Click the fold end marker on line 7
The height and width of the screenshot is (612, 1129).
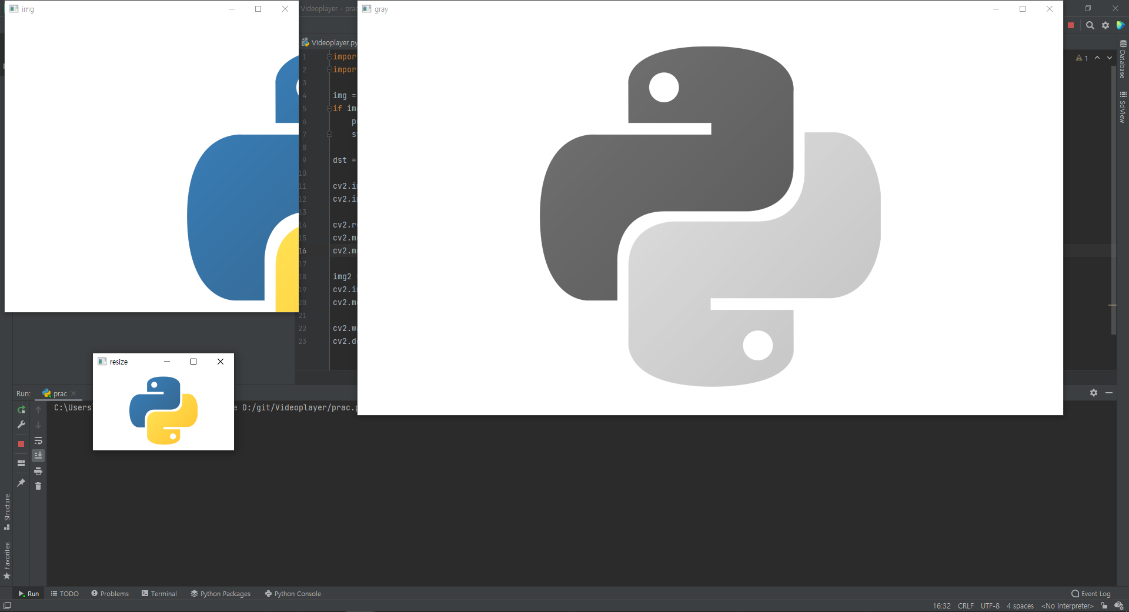(329, 134)
